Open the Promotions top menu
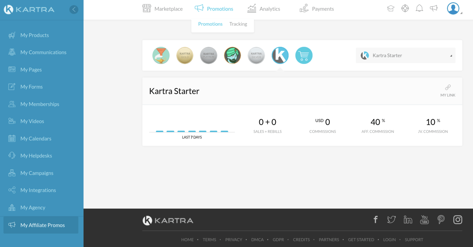This screenshot has width=473, height=247. pos(214,9)
